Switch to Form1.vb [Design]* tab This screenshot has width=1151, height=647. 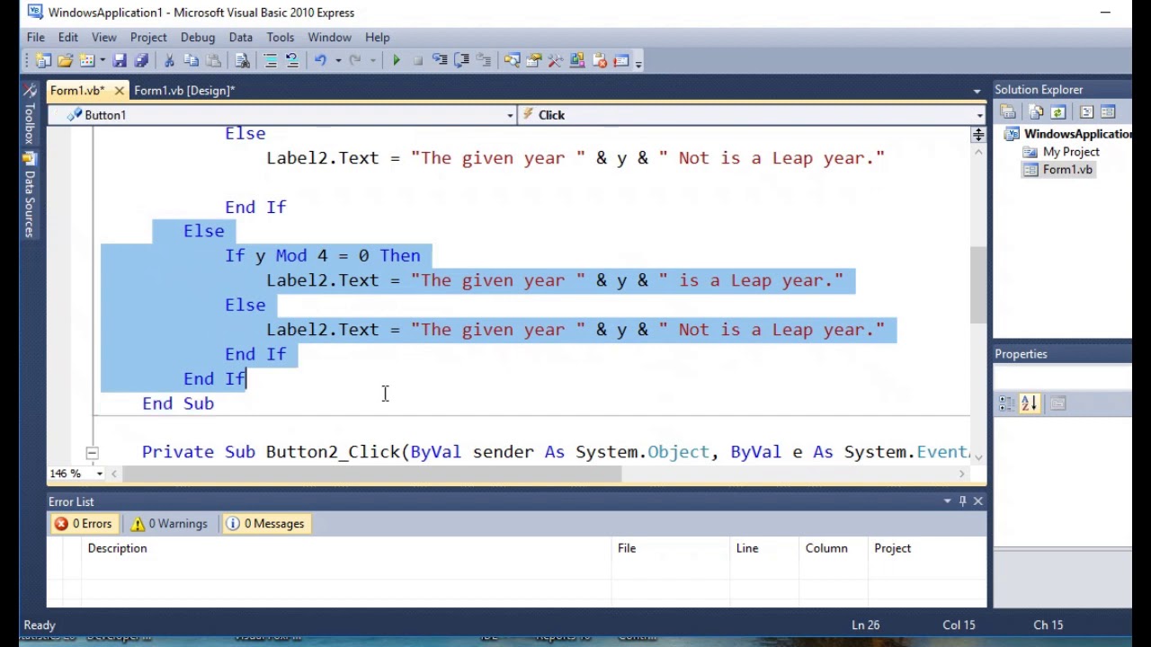tap(184, 91)
